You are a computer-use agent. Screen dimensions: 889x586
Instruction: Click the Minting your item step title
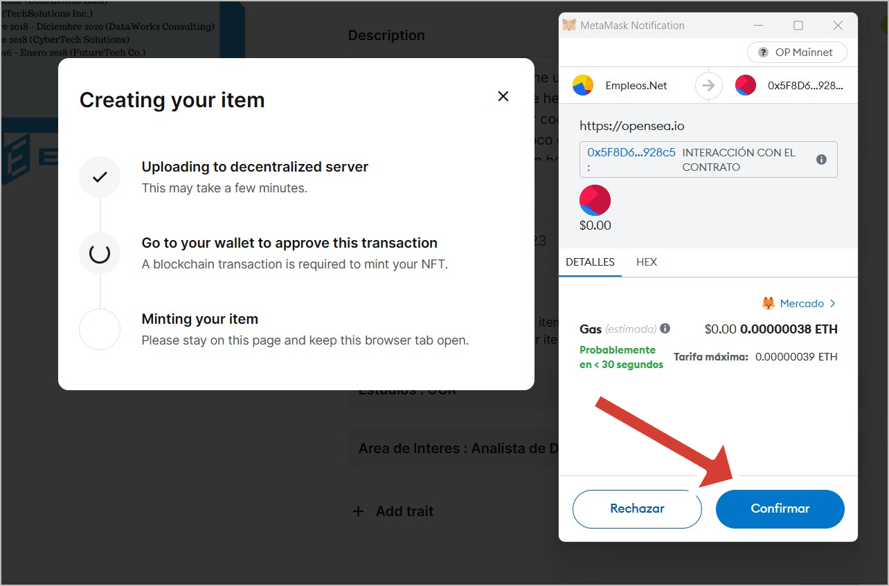click(x=200, y=319)
